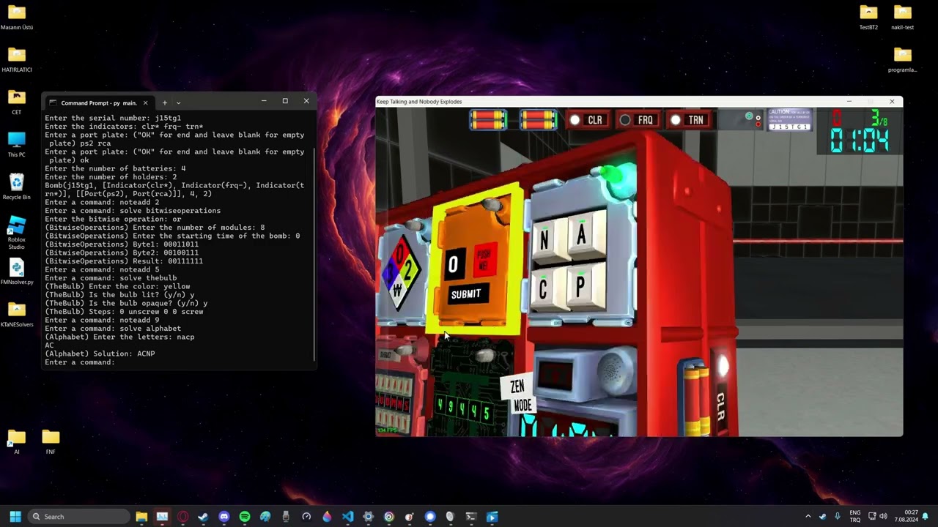The height and width of the screenshot is (527, 938).
Task: Select FMNsolver.py file on desktop
Action: click(16, 272)
